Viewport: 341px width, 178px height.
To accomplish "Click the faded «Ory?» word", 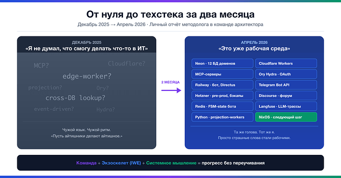I will click(x=102, y=88).
